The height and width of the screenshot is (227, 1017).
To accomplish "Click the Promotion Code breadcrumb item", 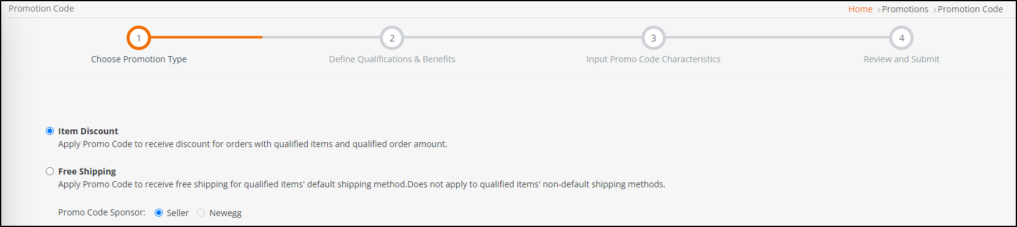I will click(971, 9).
